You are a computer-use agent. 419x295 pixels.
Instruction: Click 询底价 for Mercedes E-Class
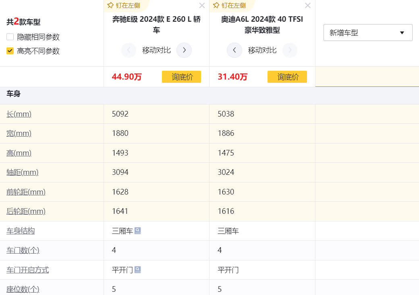click(181, 77)
